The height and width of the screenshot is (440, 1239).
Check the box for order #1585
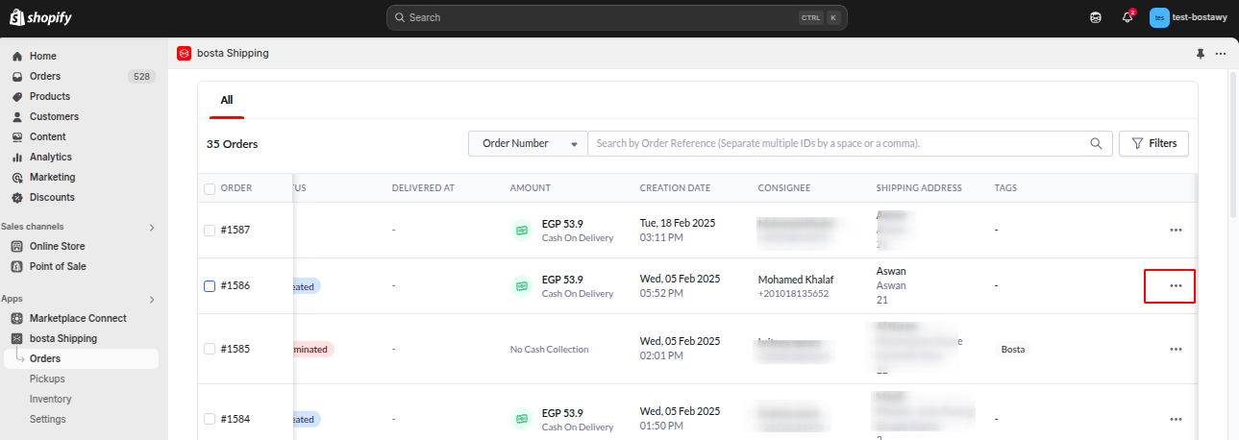210,349
